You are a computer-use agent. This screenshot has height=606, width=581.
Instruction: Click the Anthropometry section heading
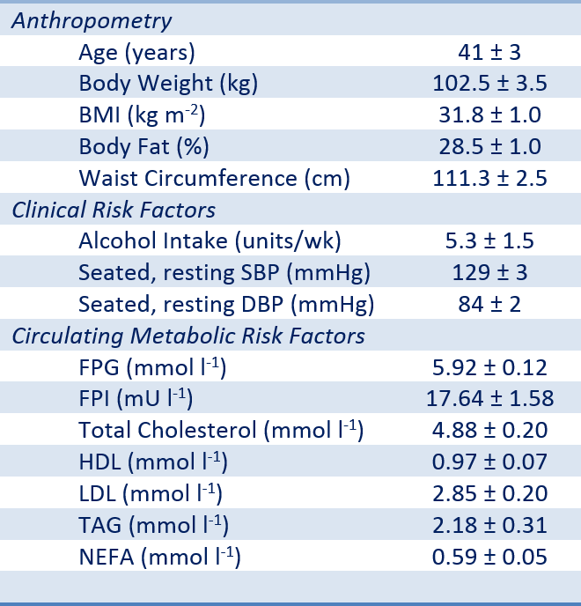click(x=92, y=21)
